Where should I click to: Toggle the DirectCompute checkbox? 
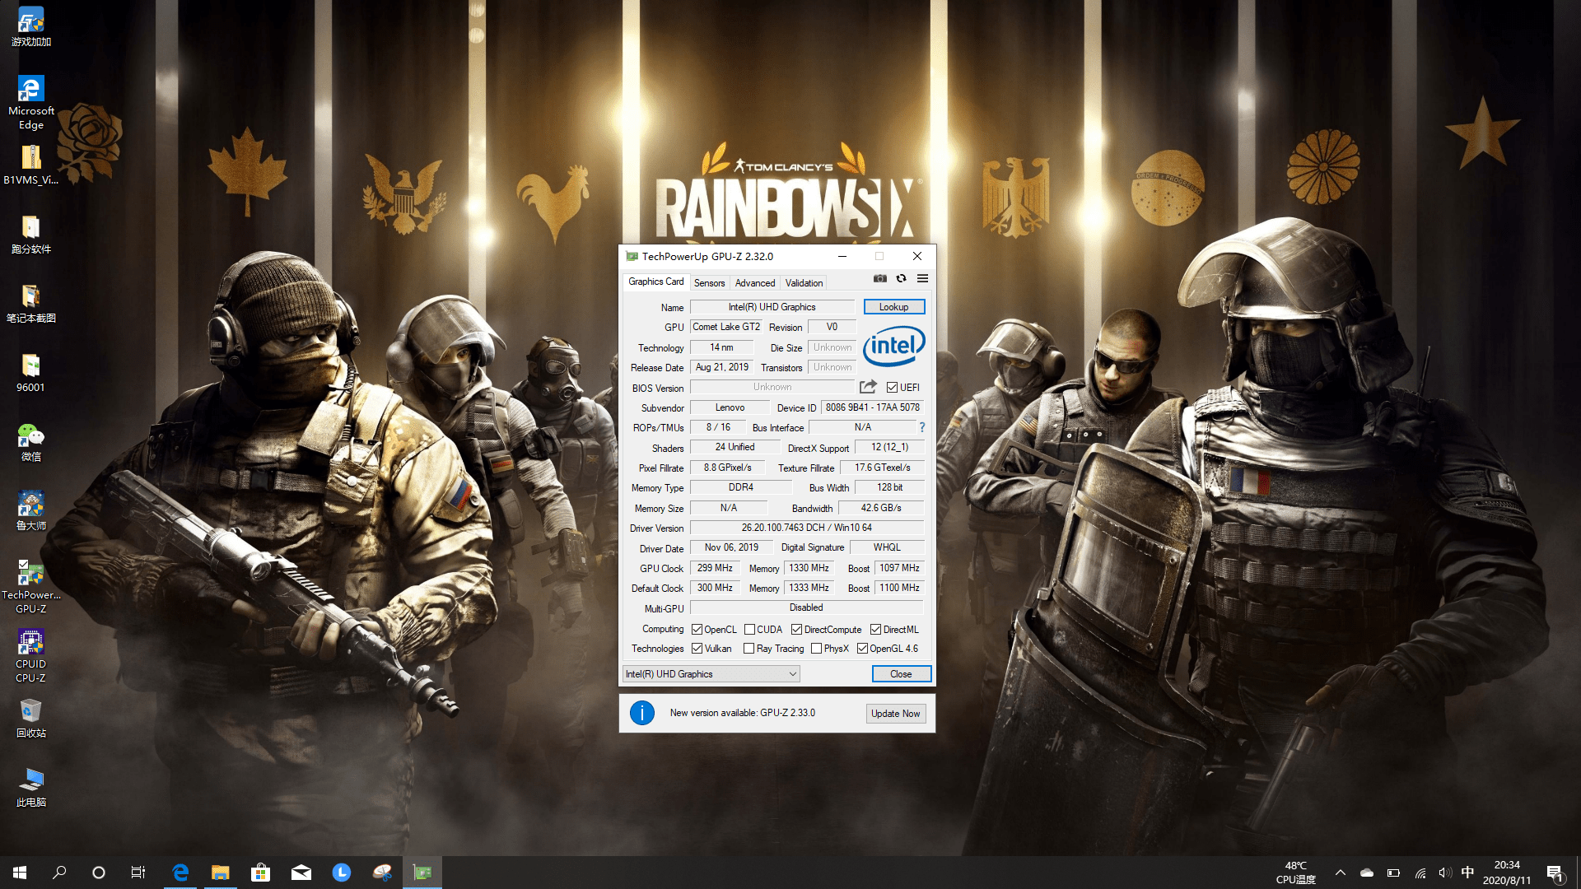coord(797,629)
